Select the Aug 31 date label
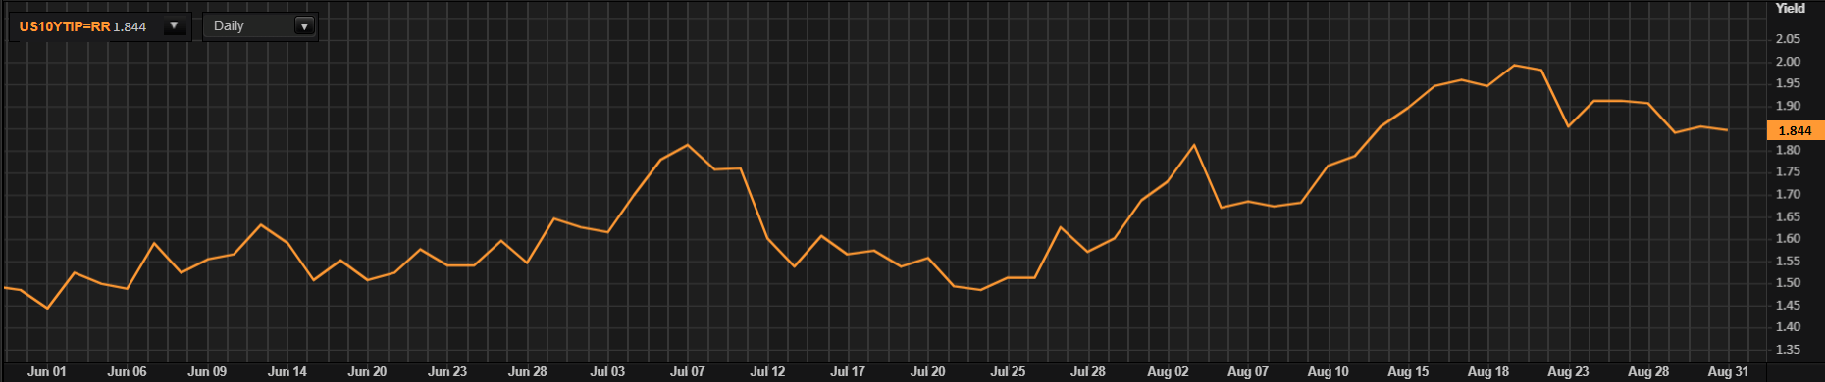The image size is (1825, 382). 1728,372
